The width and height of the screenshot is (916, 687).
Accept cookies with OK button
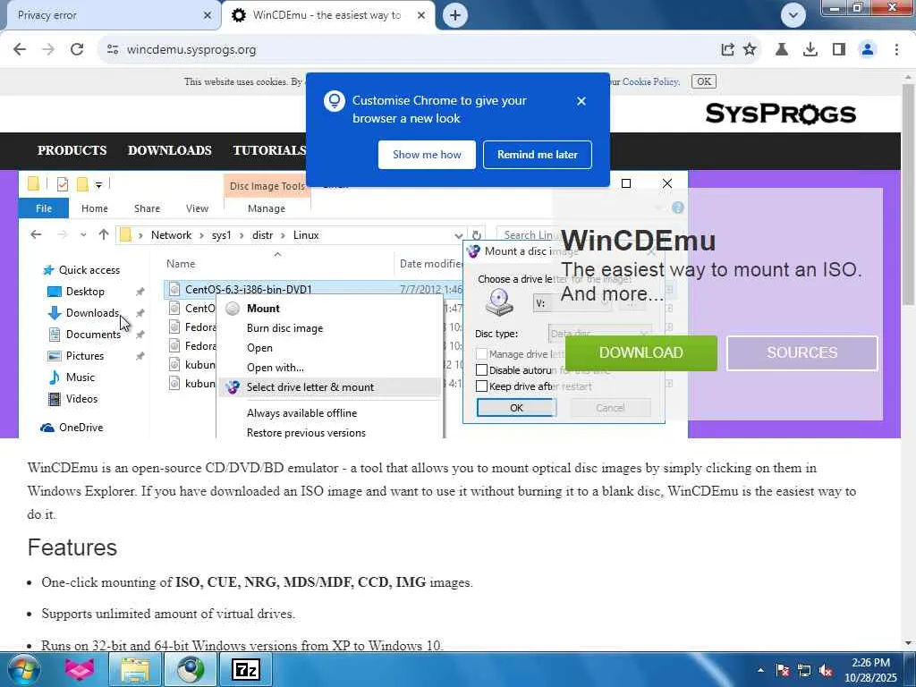704,81
